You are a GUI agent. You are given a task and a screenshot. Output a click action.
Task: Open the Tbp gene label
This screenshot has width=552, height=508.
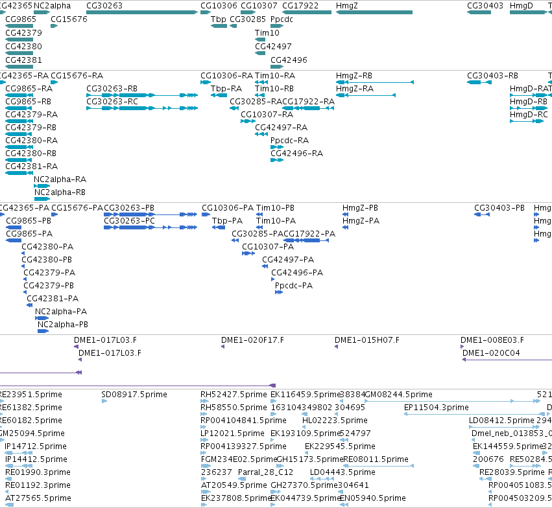pos(218,19)
